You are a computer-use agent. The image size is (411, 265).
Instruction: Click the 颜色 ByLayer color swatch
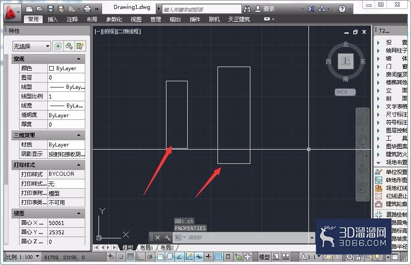click(51, 68)
